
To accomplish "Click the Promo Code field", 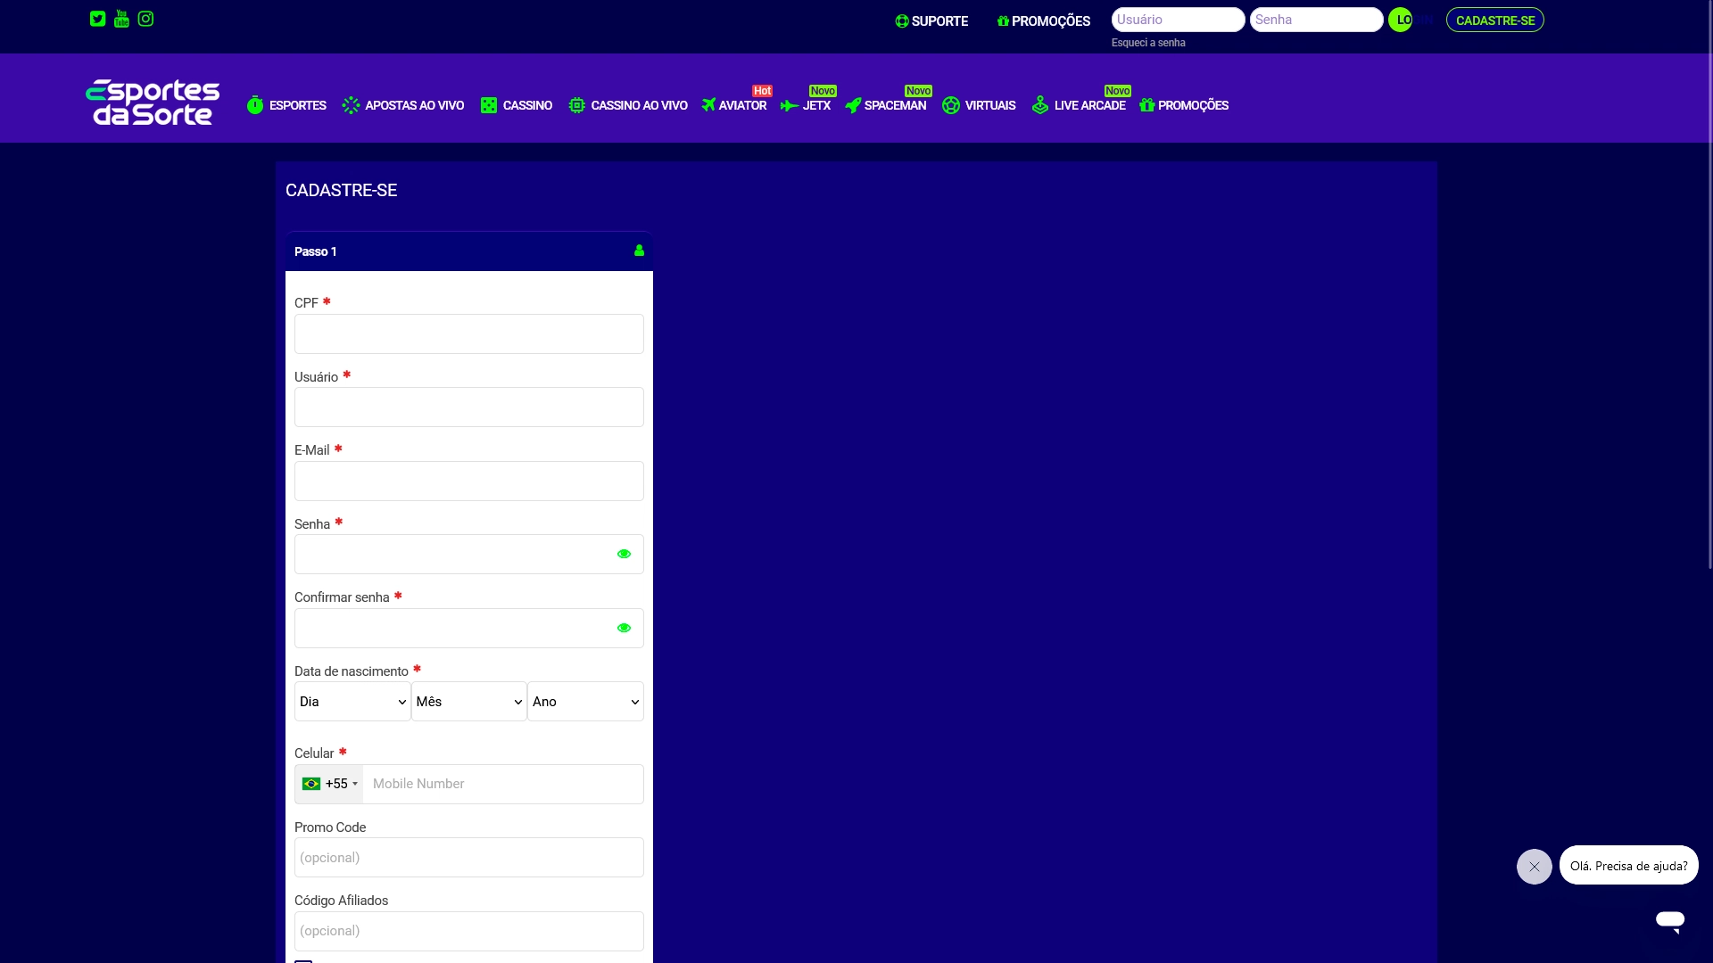I will click(x=469, y=858).
